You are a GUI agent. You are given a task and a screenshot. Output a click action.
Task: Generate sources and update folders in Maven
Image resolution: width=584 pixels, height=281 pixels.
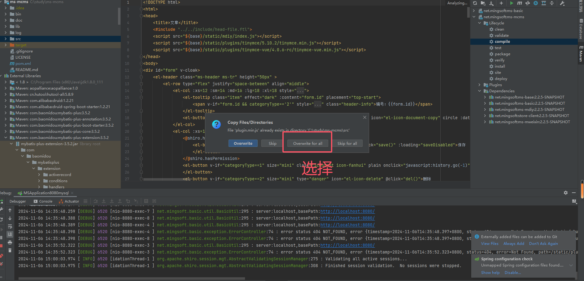pos(483,3)
